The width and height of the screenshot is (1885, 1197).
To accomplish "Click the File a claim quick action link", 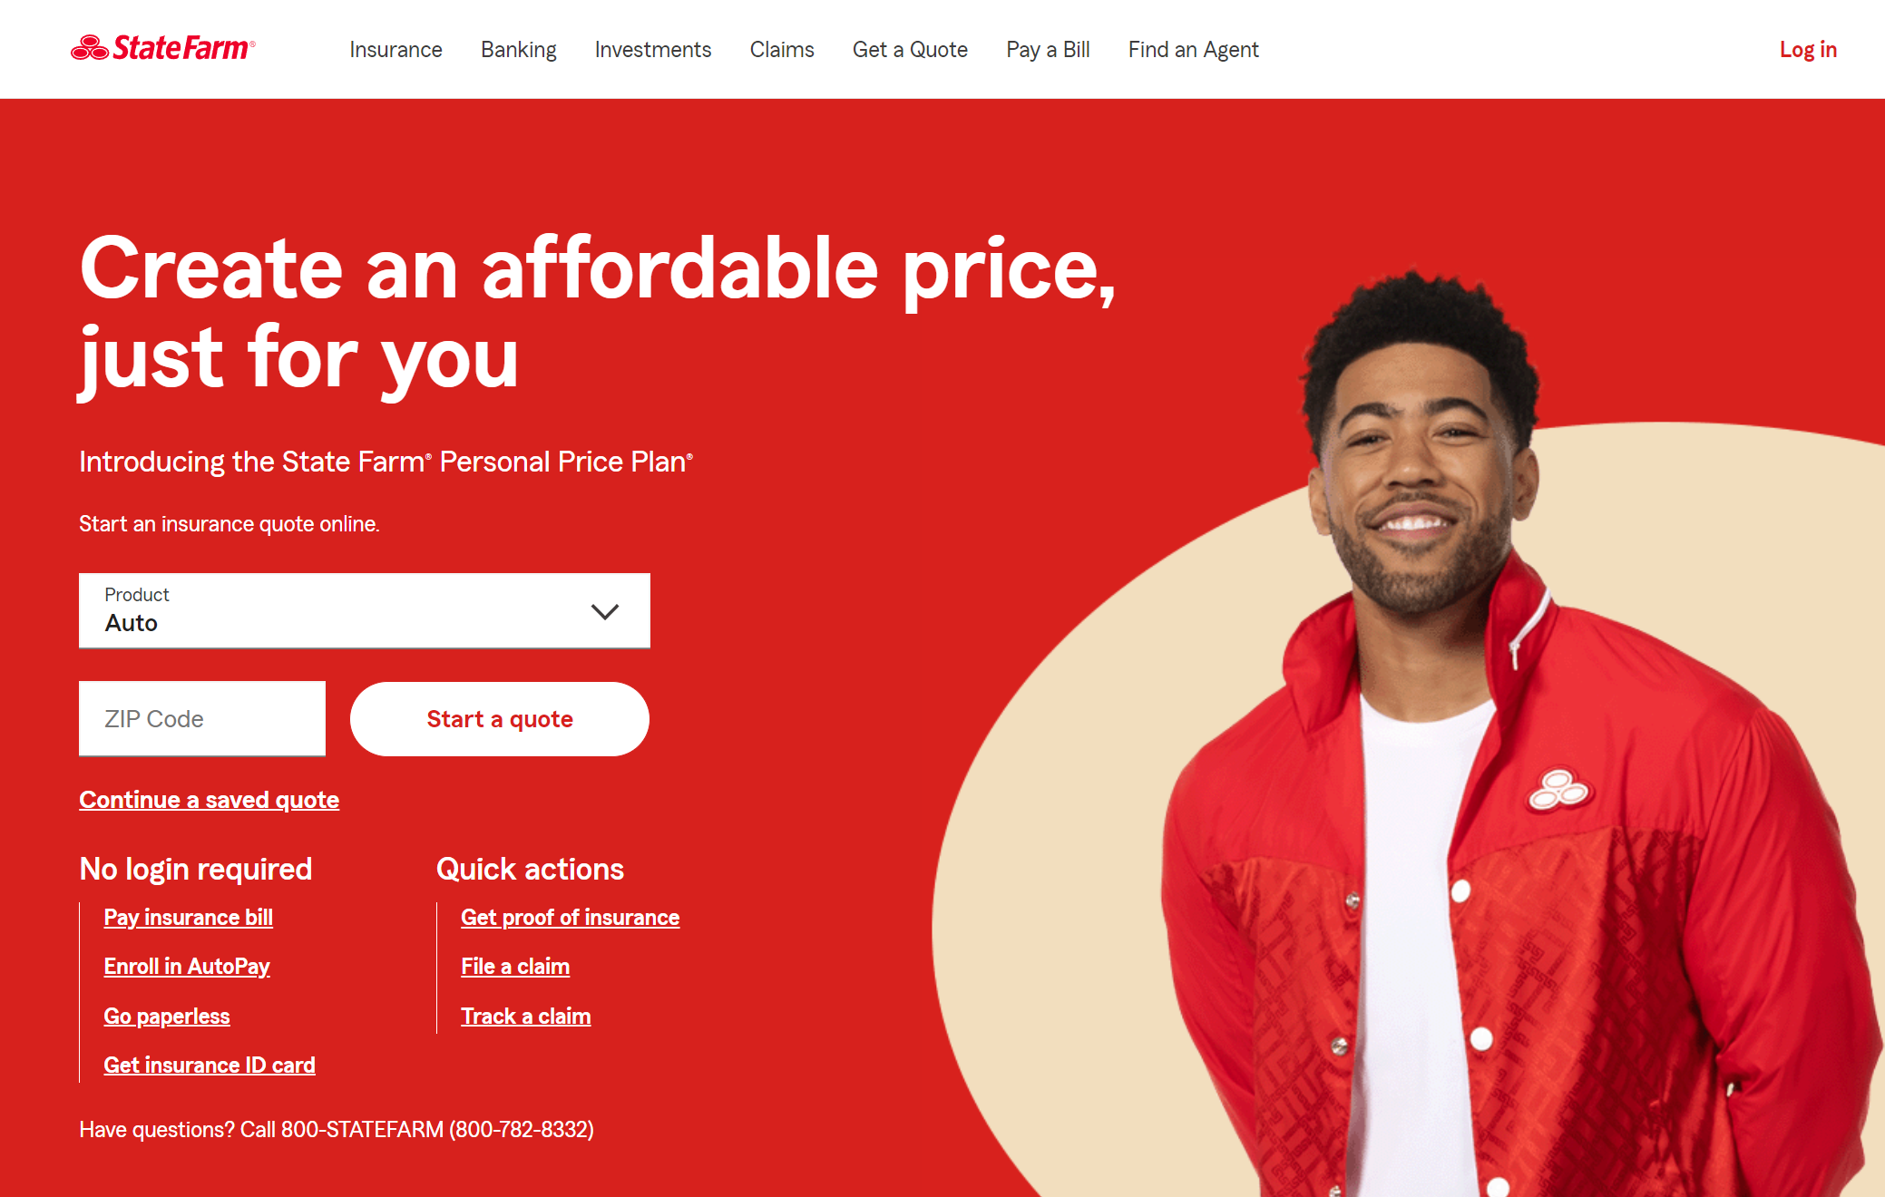I will [515, 967].
